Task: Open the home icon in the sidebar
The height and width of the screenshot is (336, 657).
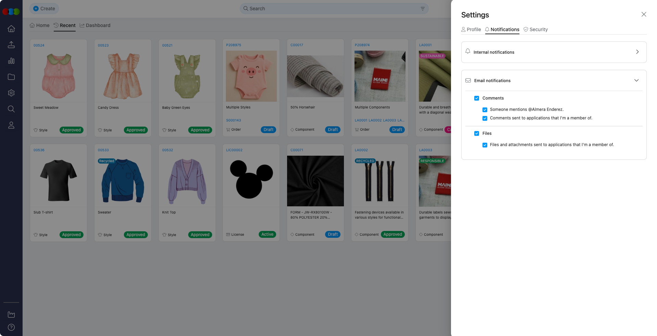Action: (x=11, y=29)
